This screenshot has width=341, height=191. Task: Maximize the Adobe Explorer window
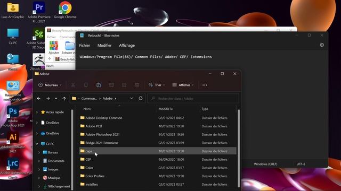click(222, 74)
